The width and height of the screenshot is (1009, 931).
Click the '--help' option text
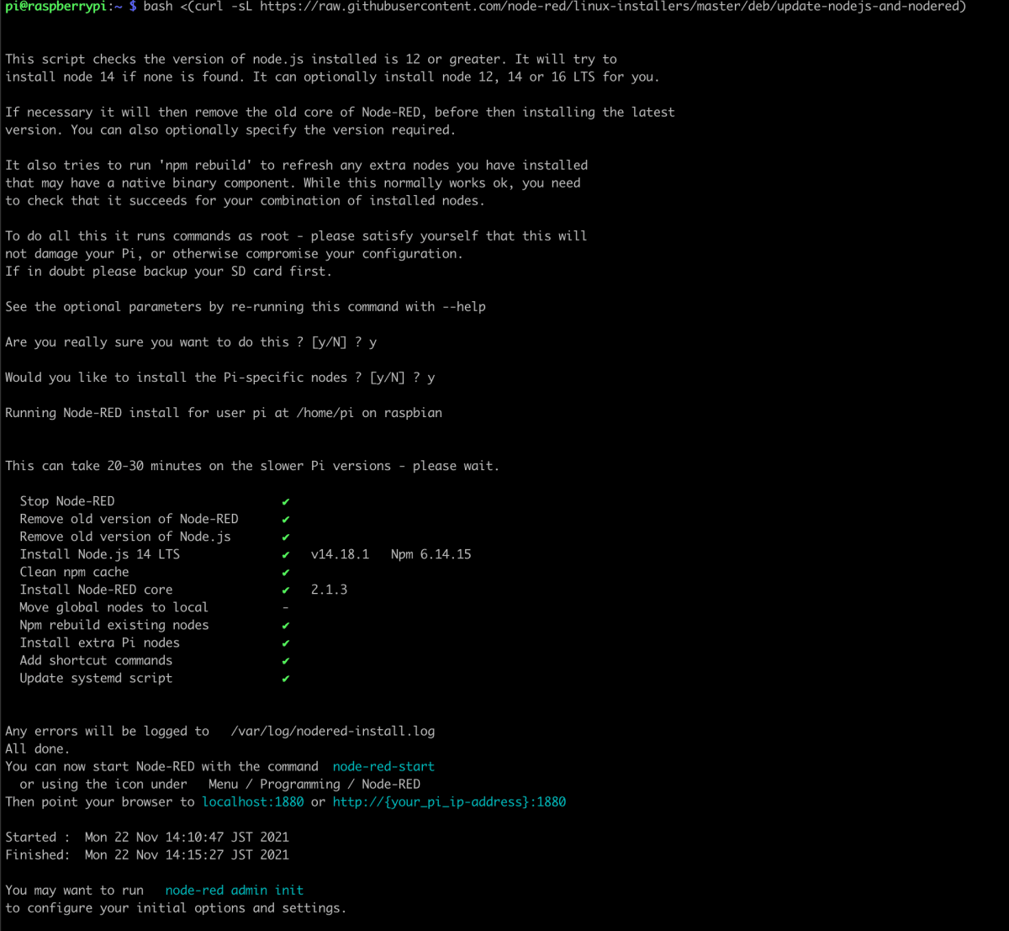click(464, 307)
